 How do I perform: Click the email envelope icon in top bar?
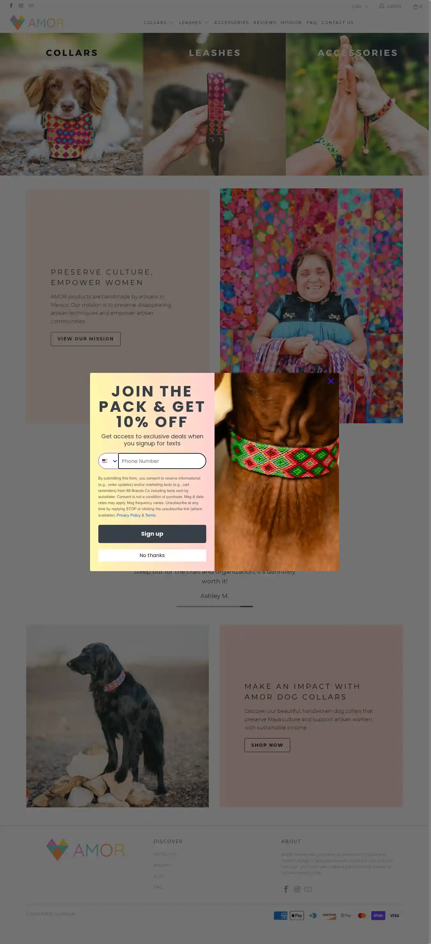pos(31,6)
